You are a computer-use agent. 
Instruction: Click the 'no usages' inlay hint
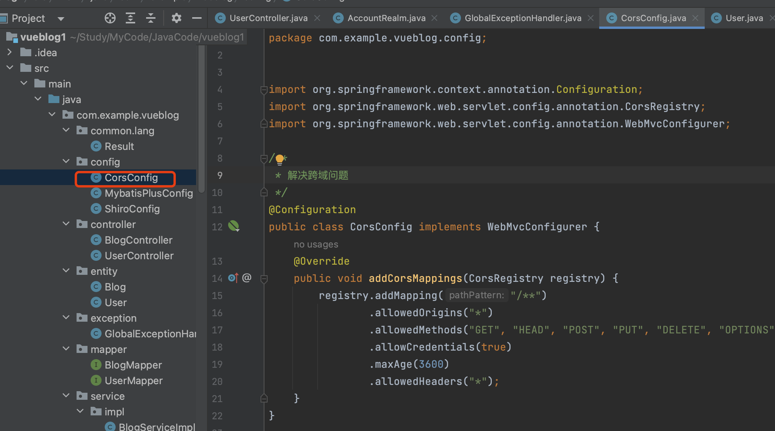(316, 244)
